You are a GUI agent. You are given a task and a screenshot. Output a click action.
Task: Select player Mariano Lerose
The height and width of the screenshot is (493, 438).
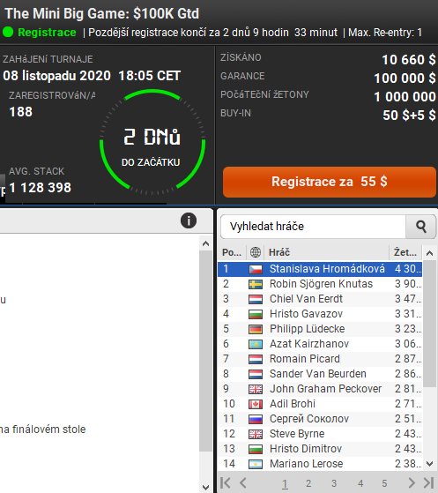320,464
